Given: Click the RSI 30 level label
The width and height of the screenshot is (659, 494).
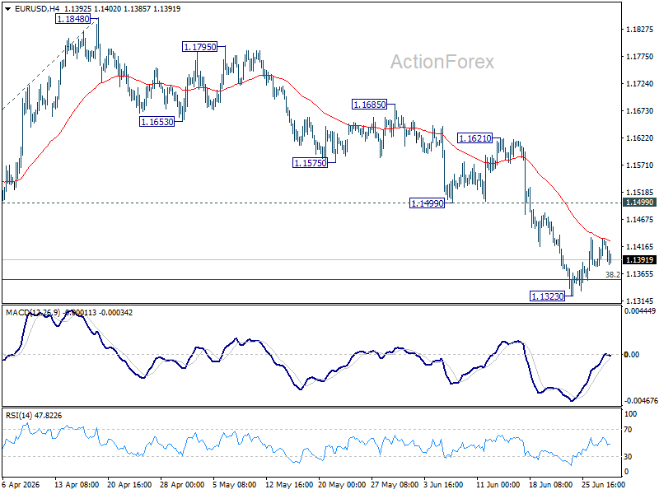Looking at the screenshot, I should pos(628,457).
